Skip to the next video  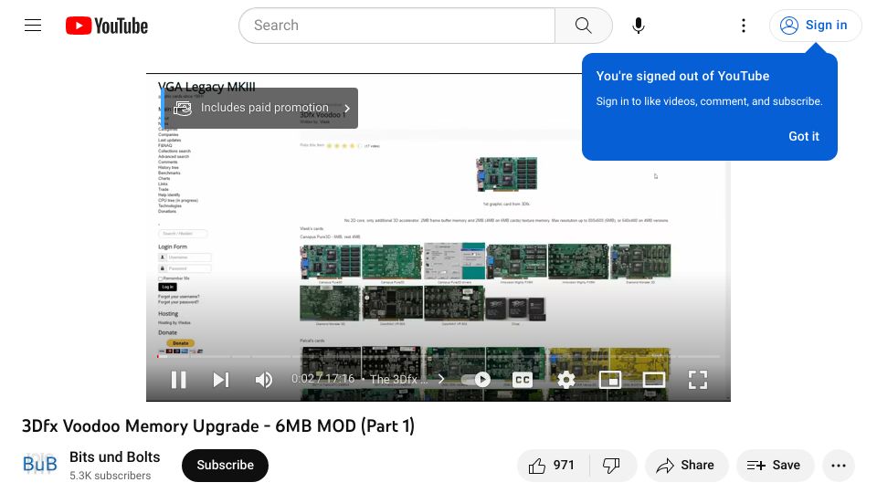221,380
